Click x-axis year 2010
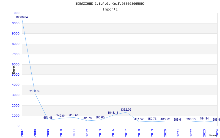This screenshot has width=220, height=138. [61, 133]
